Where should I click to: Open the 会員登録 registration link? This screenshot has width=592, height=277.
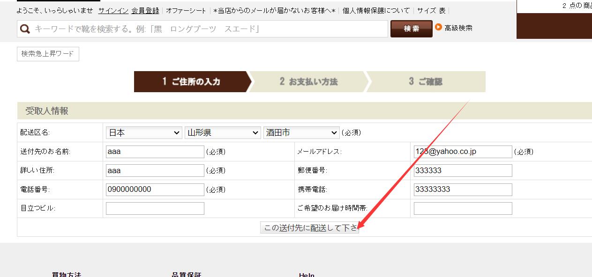click(x=145, y=10)
